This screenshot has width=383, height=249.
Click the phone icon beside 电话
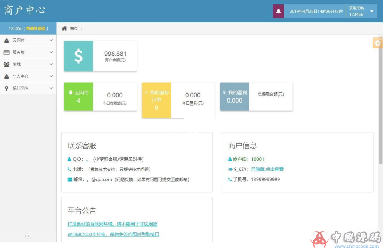coord(69,169)
